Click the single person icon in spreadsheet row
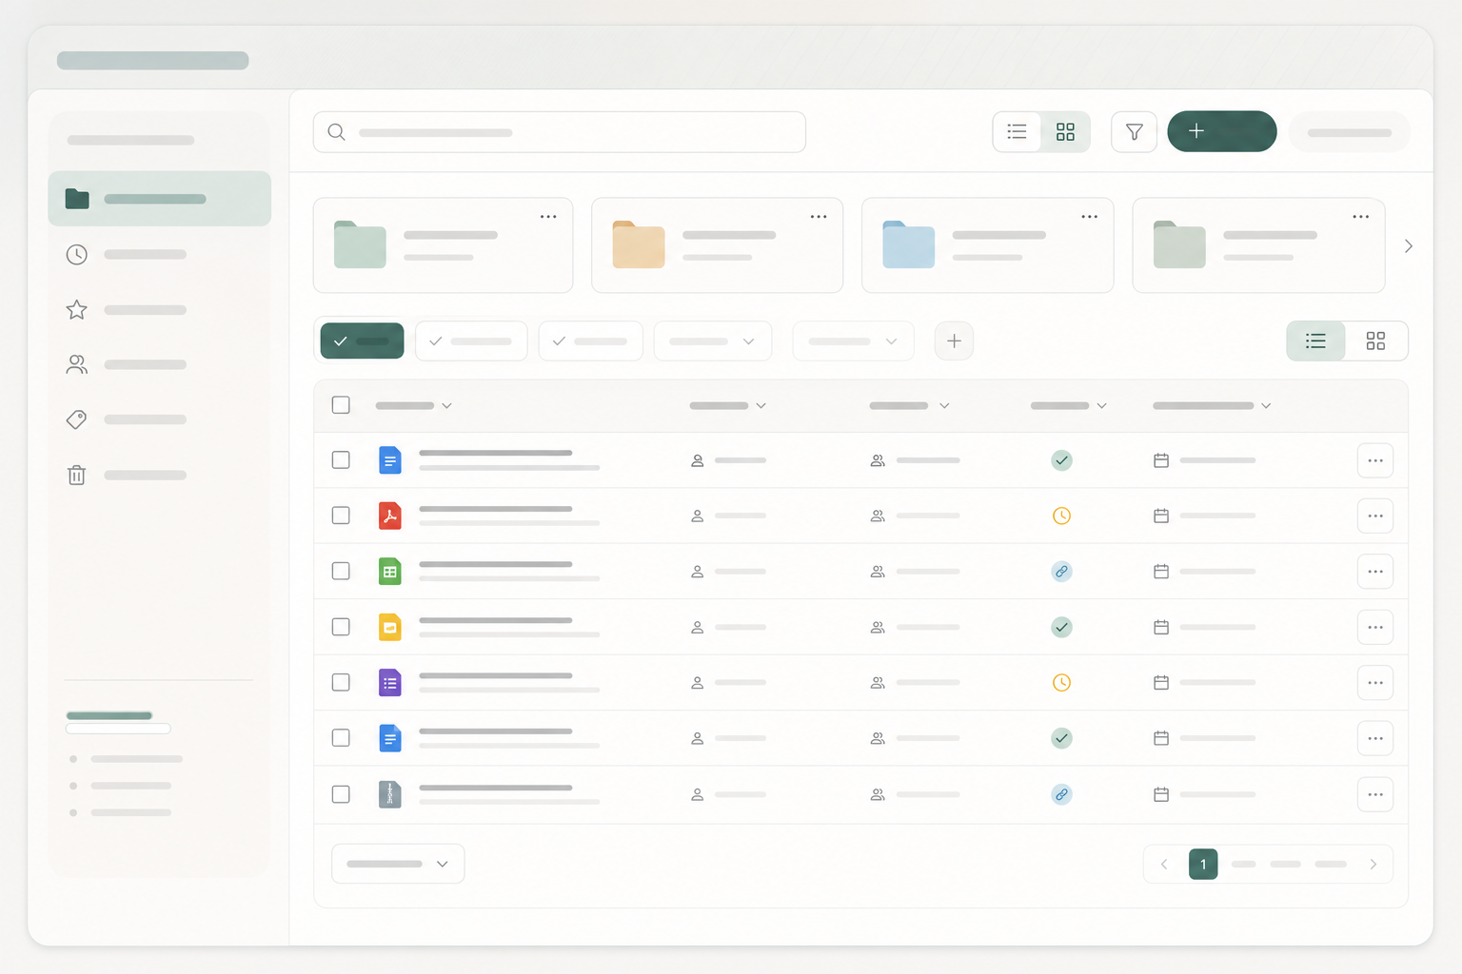The height and width of the screenshot is (974, 1462). (x=697, y=572)
